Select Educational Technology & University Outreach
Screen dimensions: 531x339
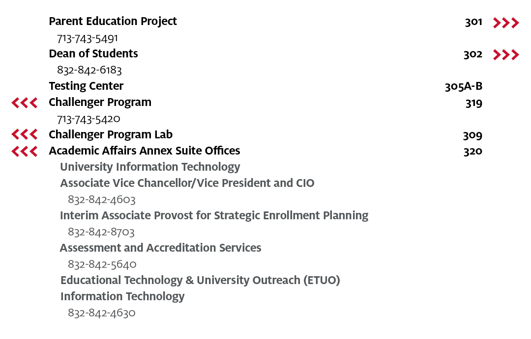[x=200, y=280]
